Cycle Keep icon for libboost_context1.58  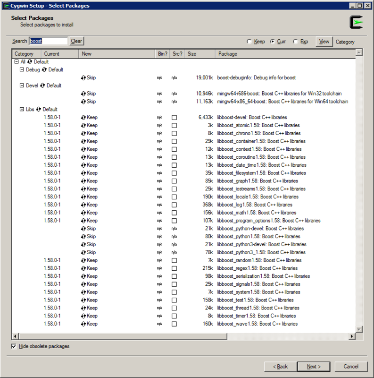pos(83,149)
